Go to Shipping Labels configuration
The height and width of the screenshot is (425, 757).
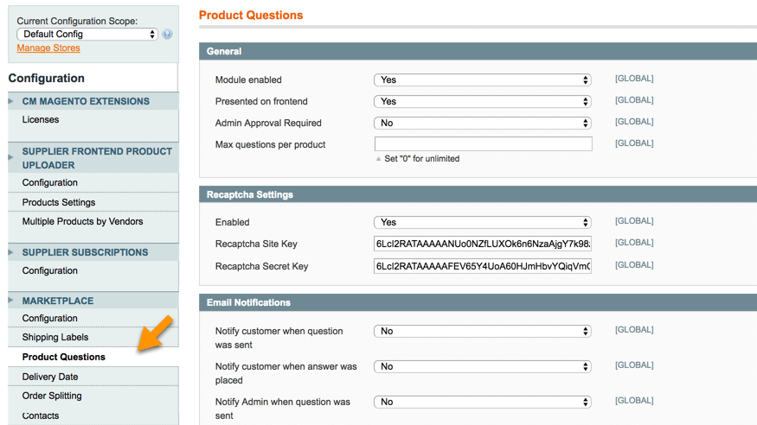pyautogui.click(x=55, y=338)
